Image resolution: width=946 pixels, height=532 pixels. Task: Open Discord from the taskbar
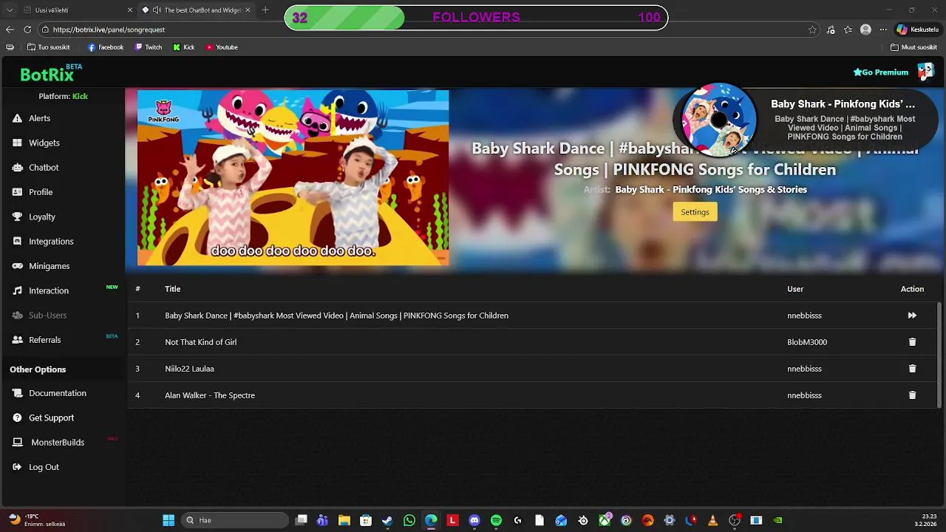pos(474,520)
